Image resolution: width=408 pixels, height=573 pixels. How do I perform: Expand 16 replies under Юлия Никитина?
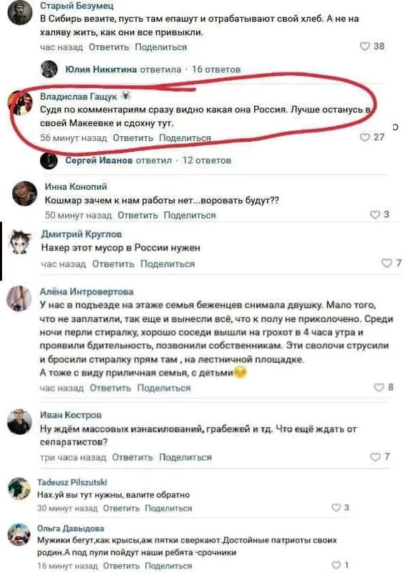click(x=216, y=69)
